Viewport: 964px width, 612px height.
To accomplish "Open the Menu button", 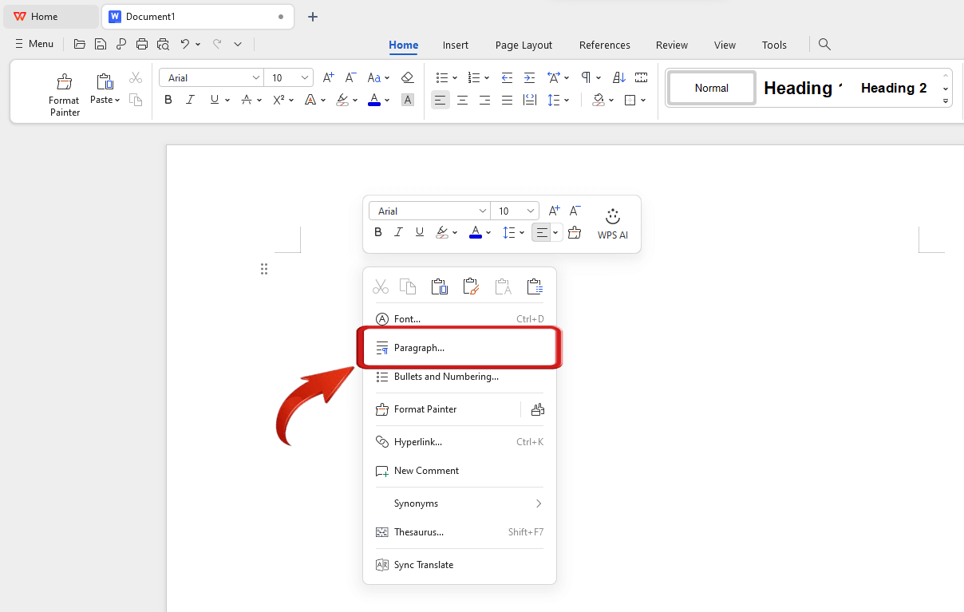I will [x=34, y=44].
